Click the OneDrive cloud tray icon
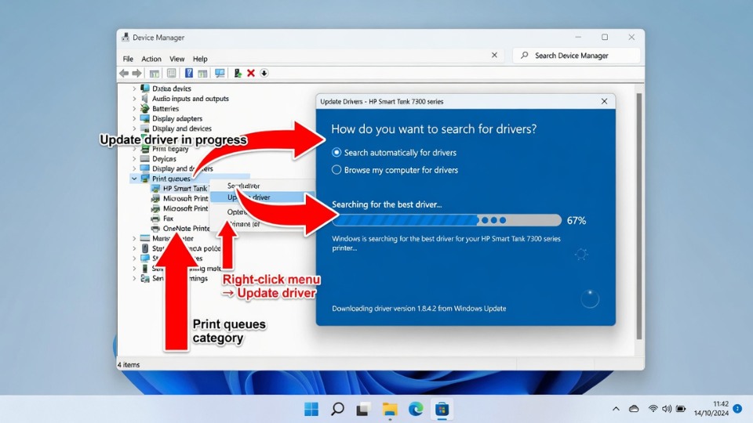 (634, 409)
